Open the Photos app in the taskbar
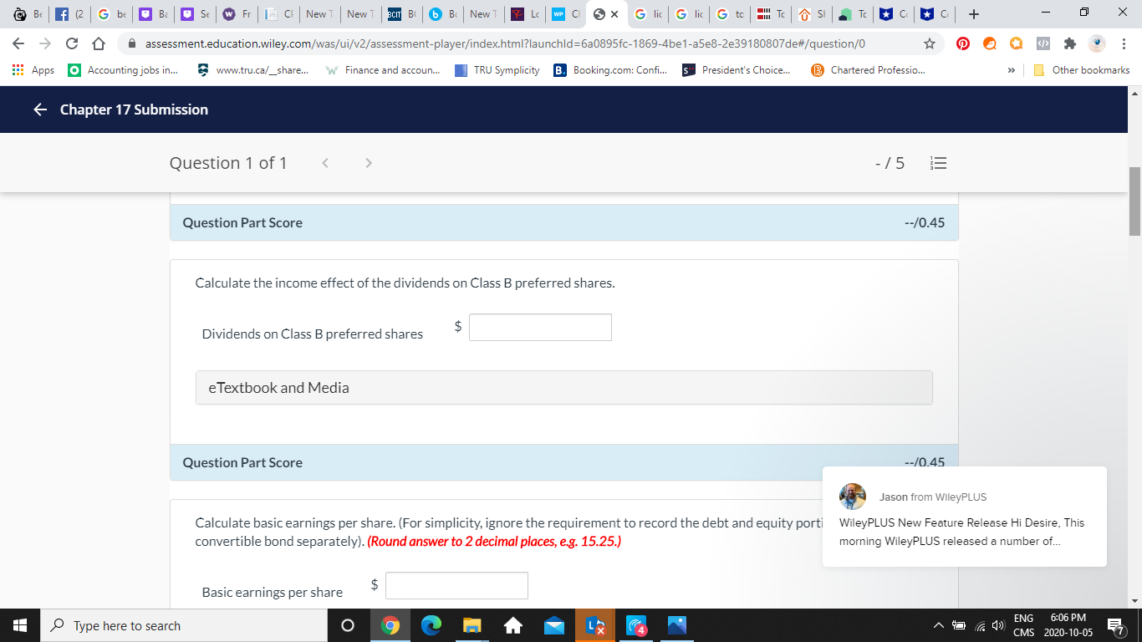This screenshot has width=1142, height=642. 677,625
